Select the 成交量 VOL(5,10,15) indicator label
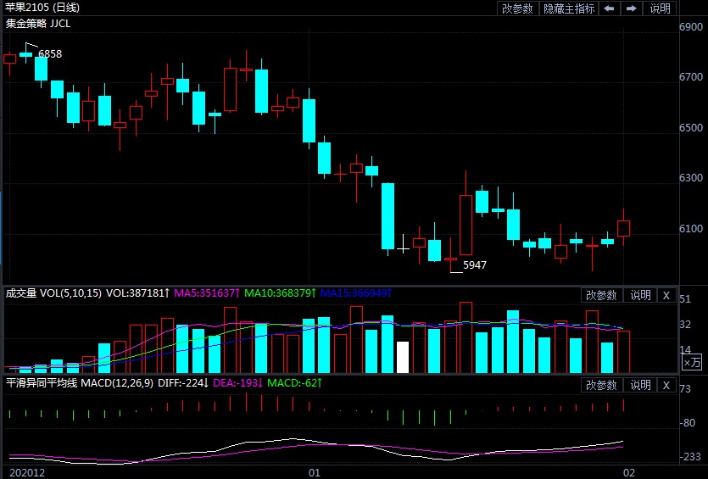 (53, 293)
